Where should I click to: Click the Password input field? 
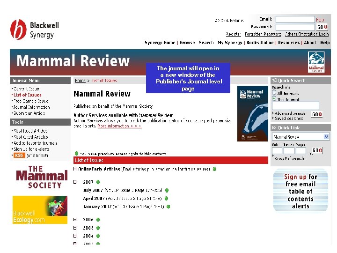(x=295, y=27)
